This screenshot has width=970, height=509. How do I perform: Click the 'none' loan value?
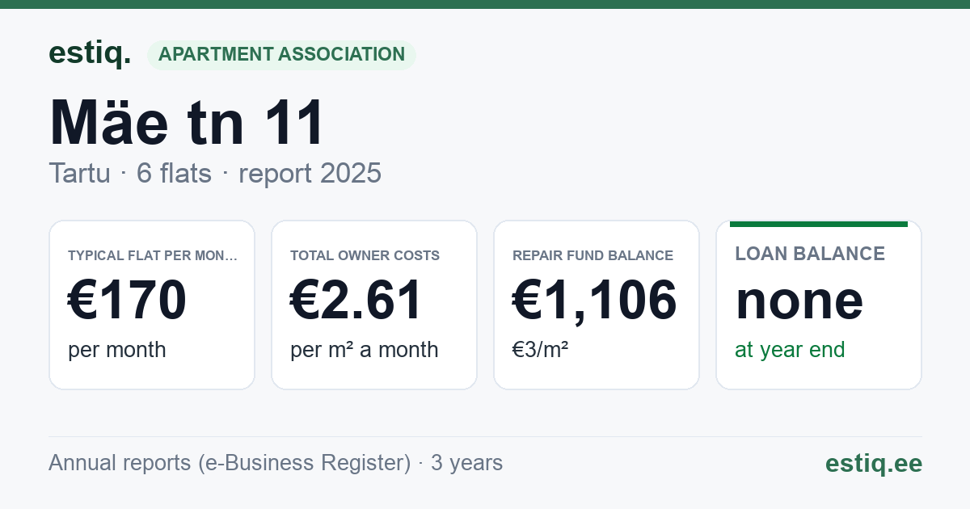(x=799, y=301)
